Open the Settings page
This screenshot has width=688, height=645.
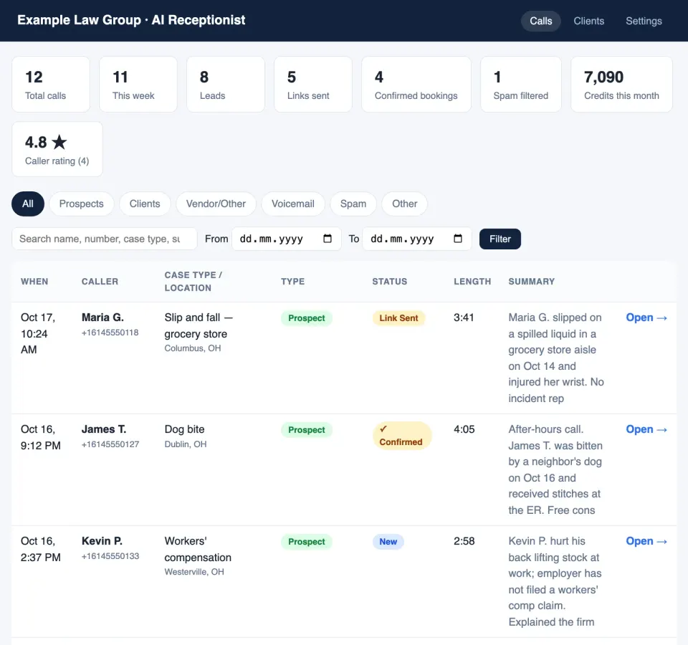click(644, 21)
